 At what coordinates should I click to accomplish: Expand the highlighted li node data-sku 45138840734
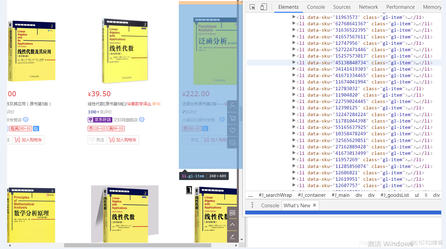pos(294,63)
